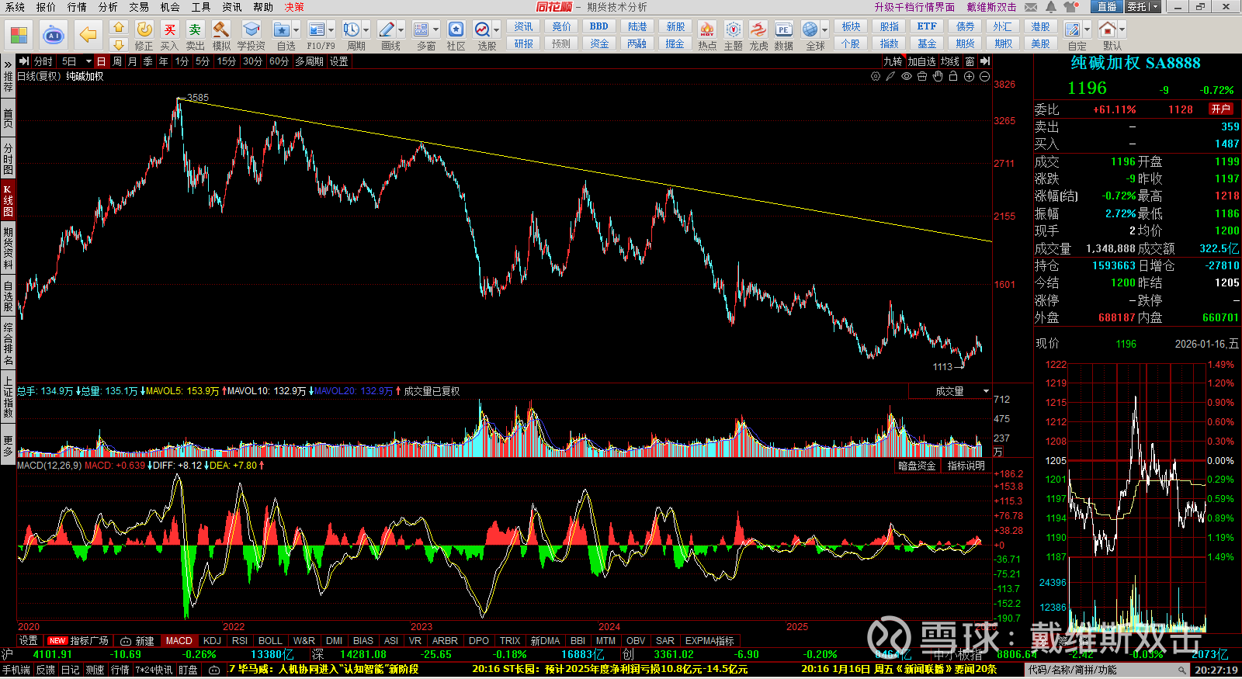
Task: Click the 买入 buy icon
Action: [x=169, y=29]
